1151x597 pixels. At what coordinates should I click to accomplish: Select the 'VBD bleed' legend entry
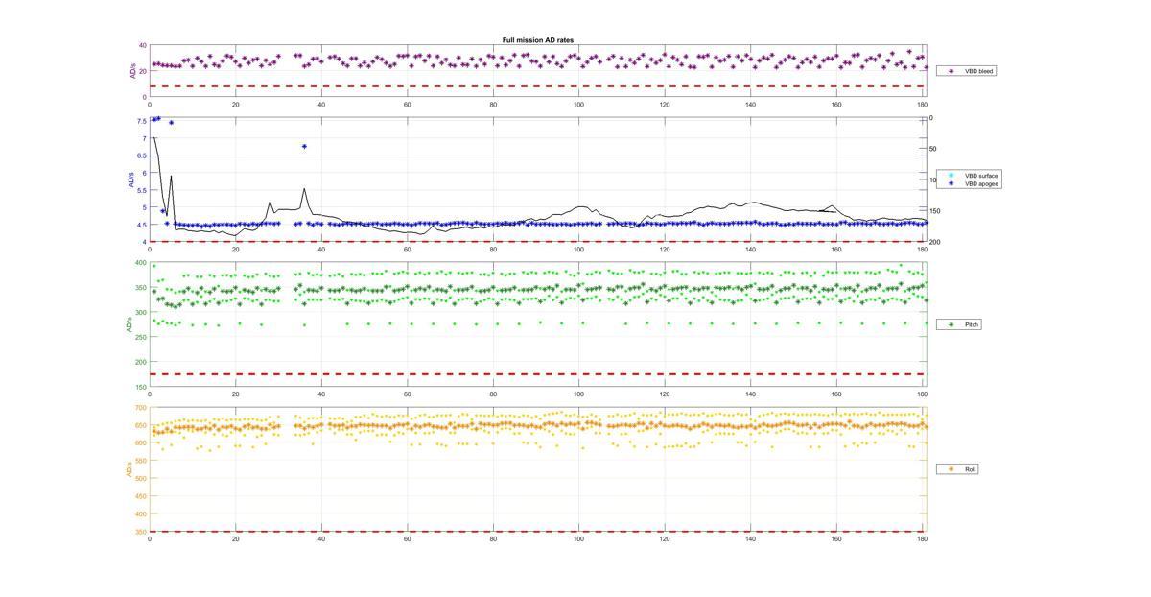point(979,71)
